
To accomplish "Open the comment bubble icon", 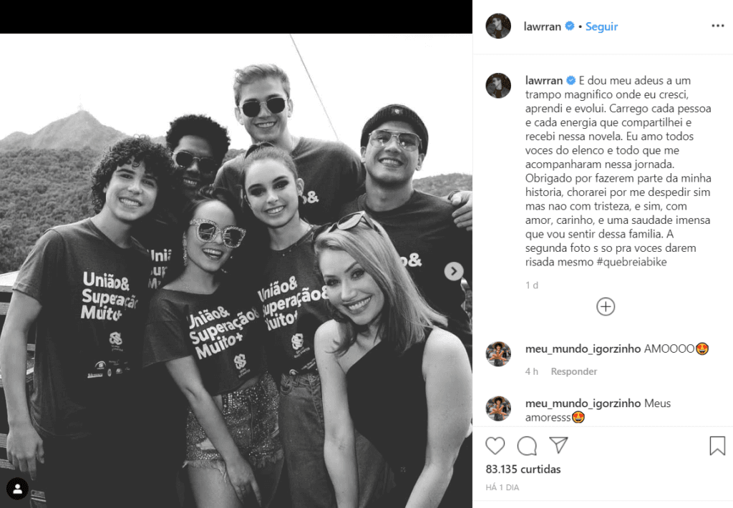I will click(x=527, y=446).
